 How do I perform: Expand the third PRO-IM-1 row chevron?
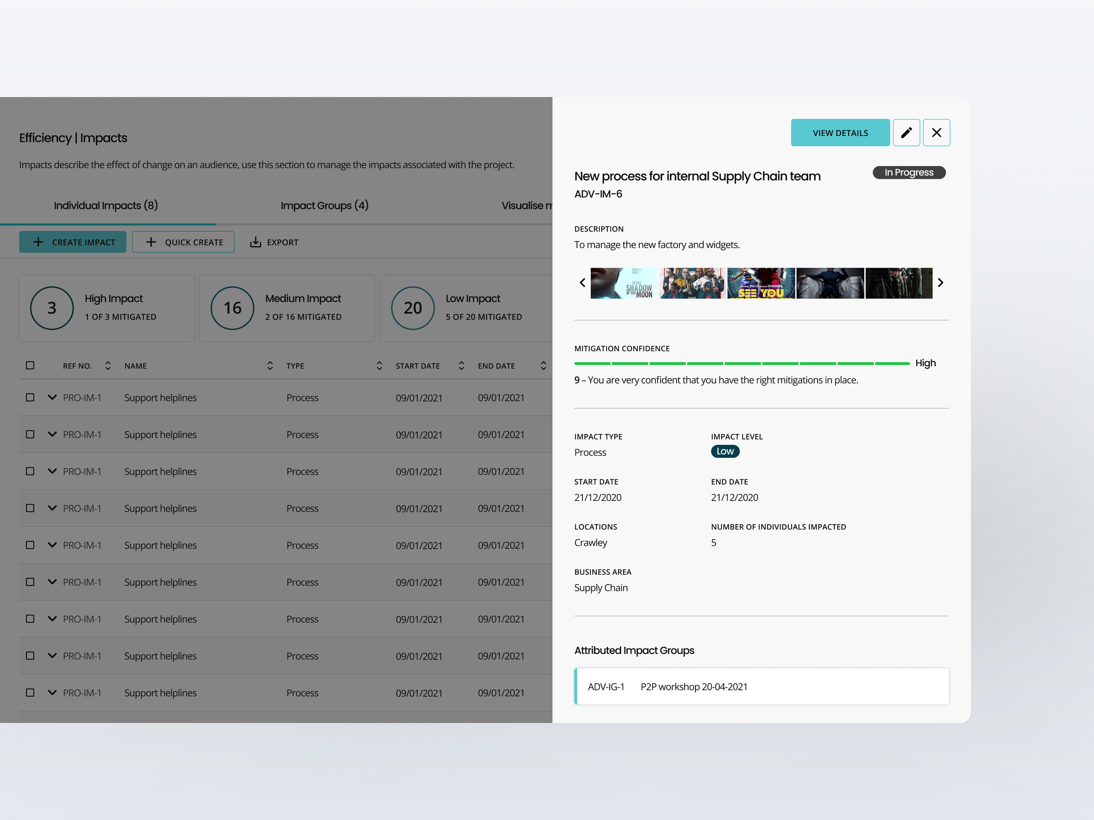click(x=52, y=471)
